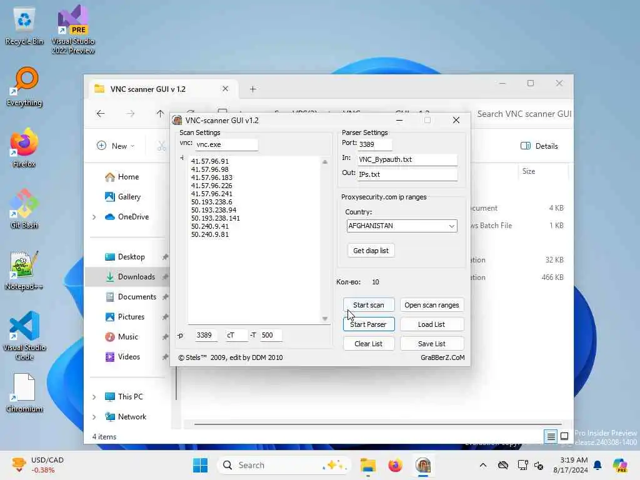The image size is (640, 480).
Task: Click the GraBBerZ.CoM link
Action: (442, 357)
